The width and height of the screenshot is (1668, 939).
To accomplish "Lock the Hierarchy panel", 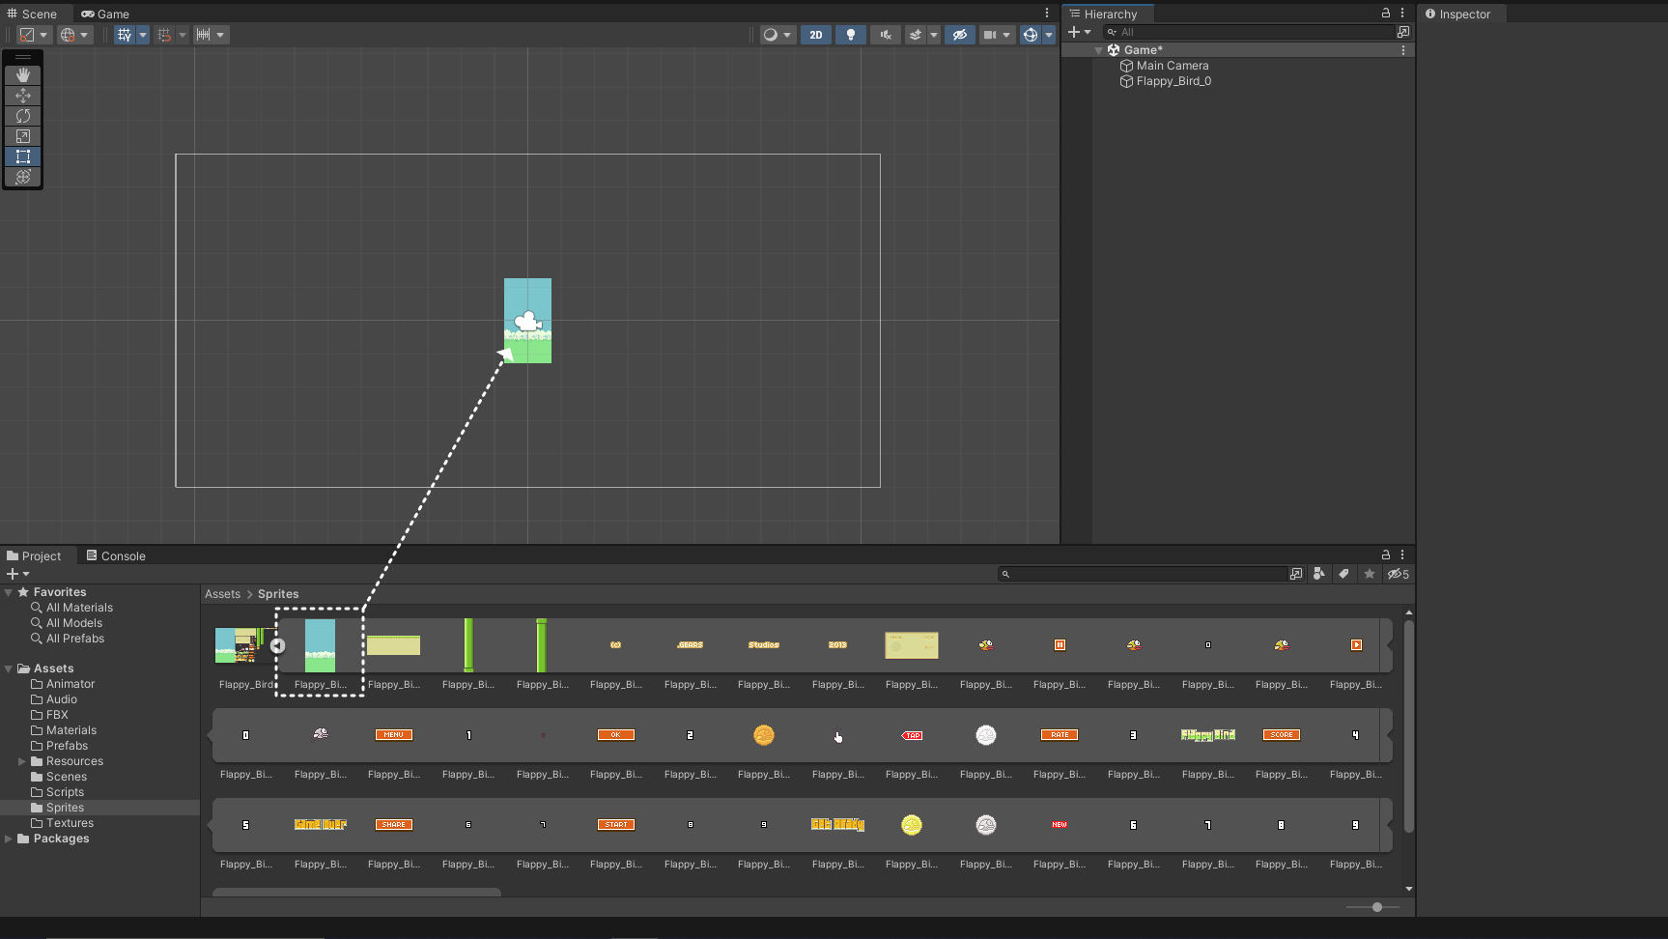I will [1386, 14].
